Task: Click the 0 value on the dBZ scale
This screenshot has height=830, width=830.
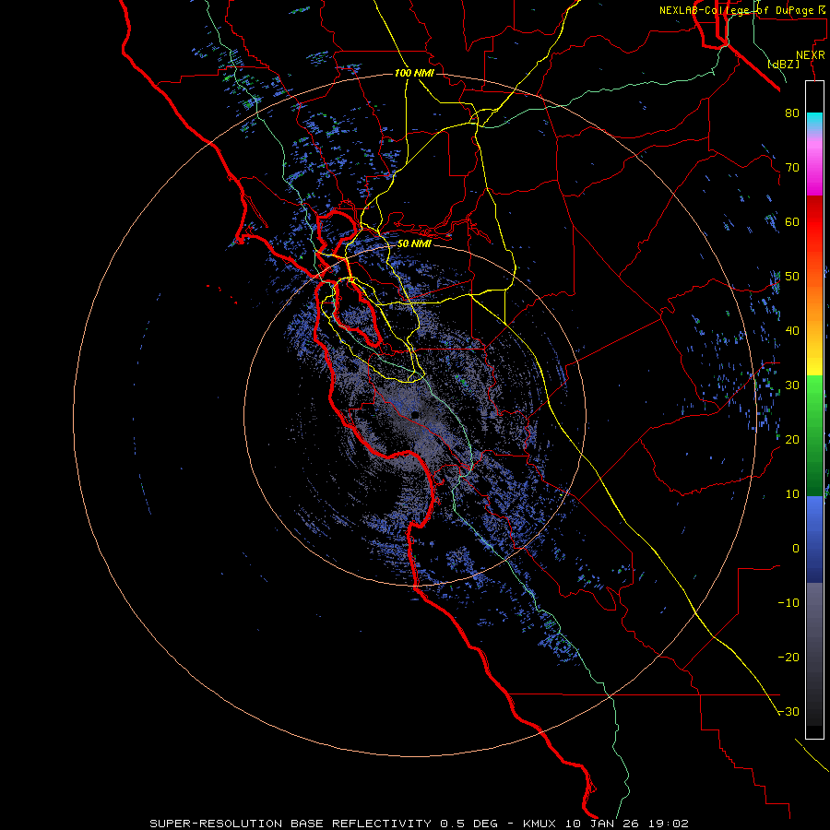Action: coord(796,549)
